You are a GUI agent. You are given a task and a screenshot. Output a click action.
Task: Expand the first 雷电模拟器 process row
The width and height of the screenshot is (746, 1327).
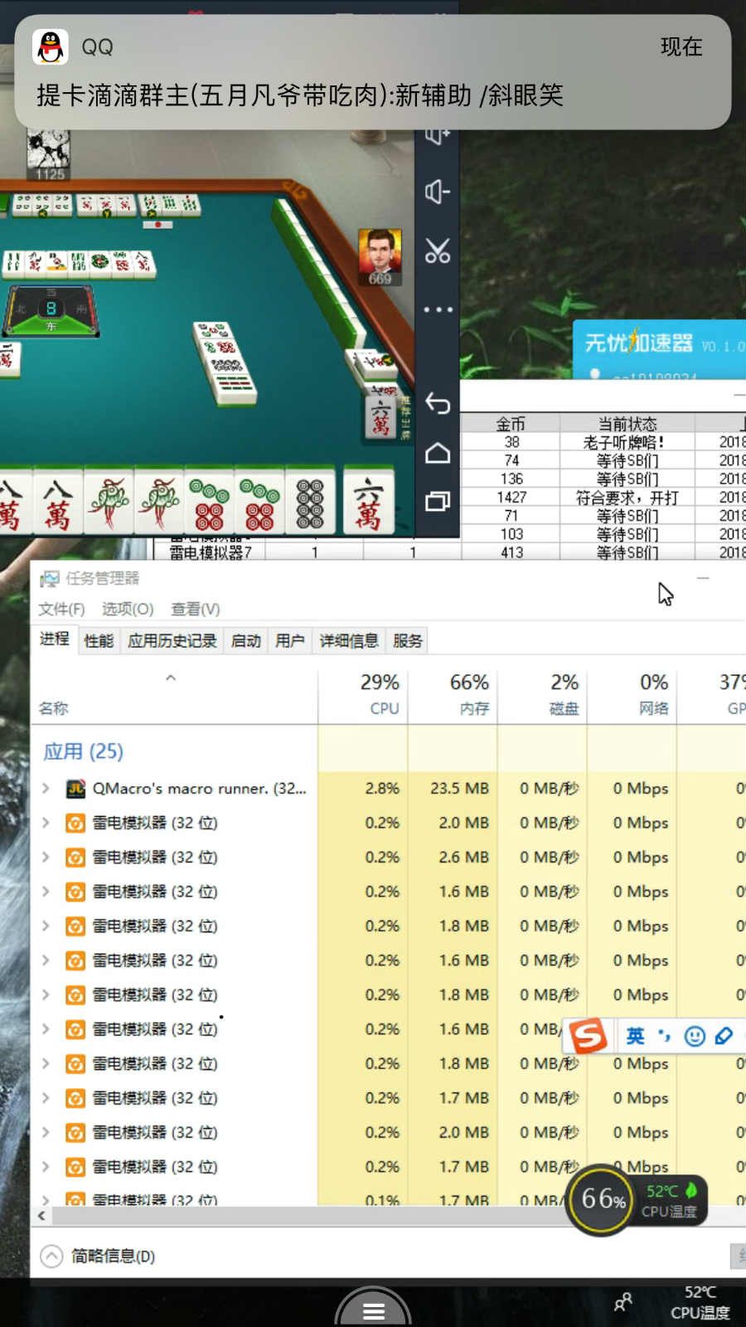pos(46,823)
